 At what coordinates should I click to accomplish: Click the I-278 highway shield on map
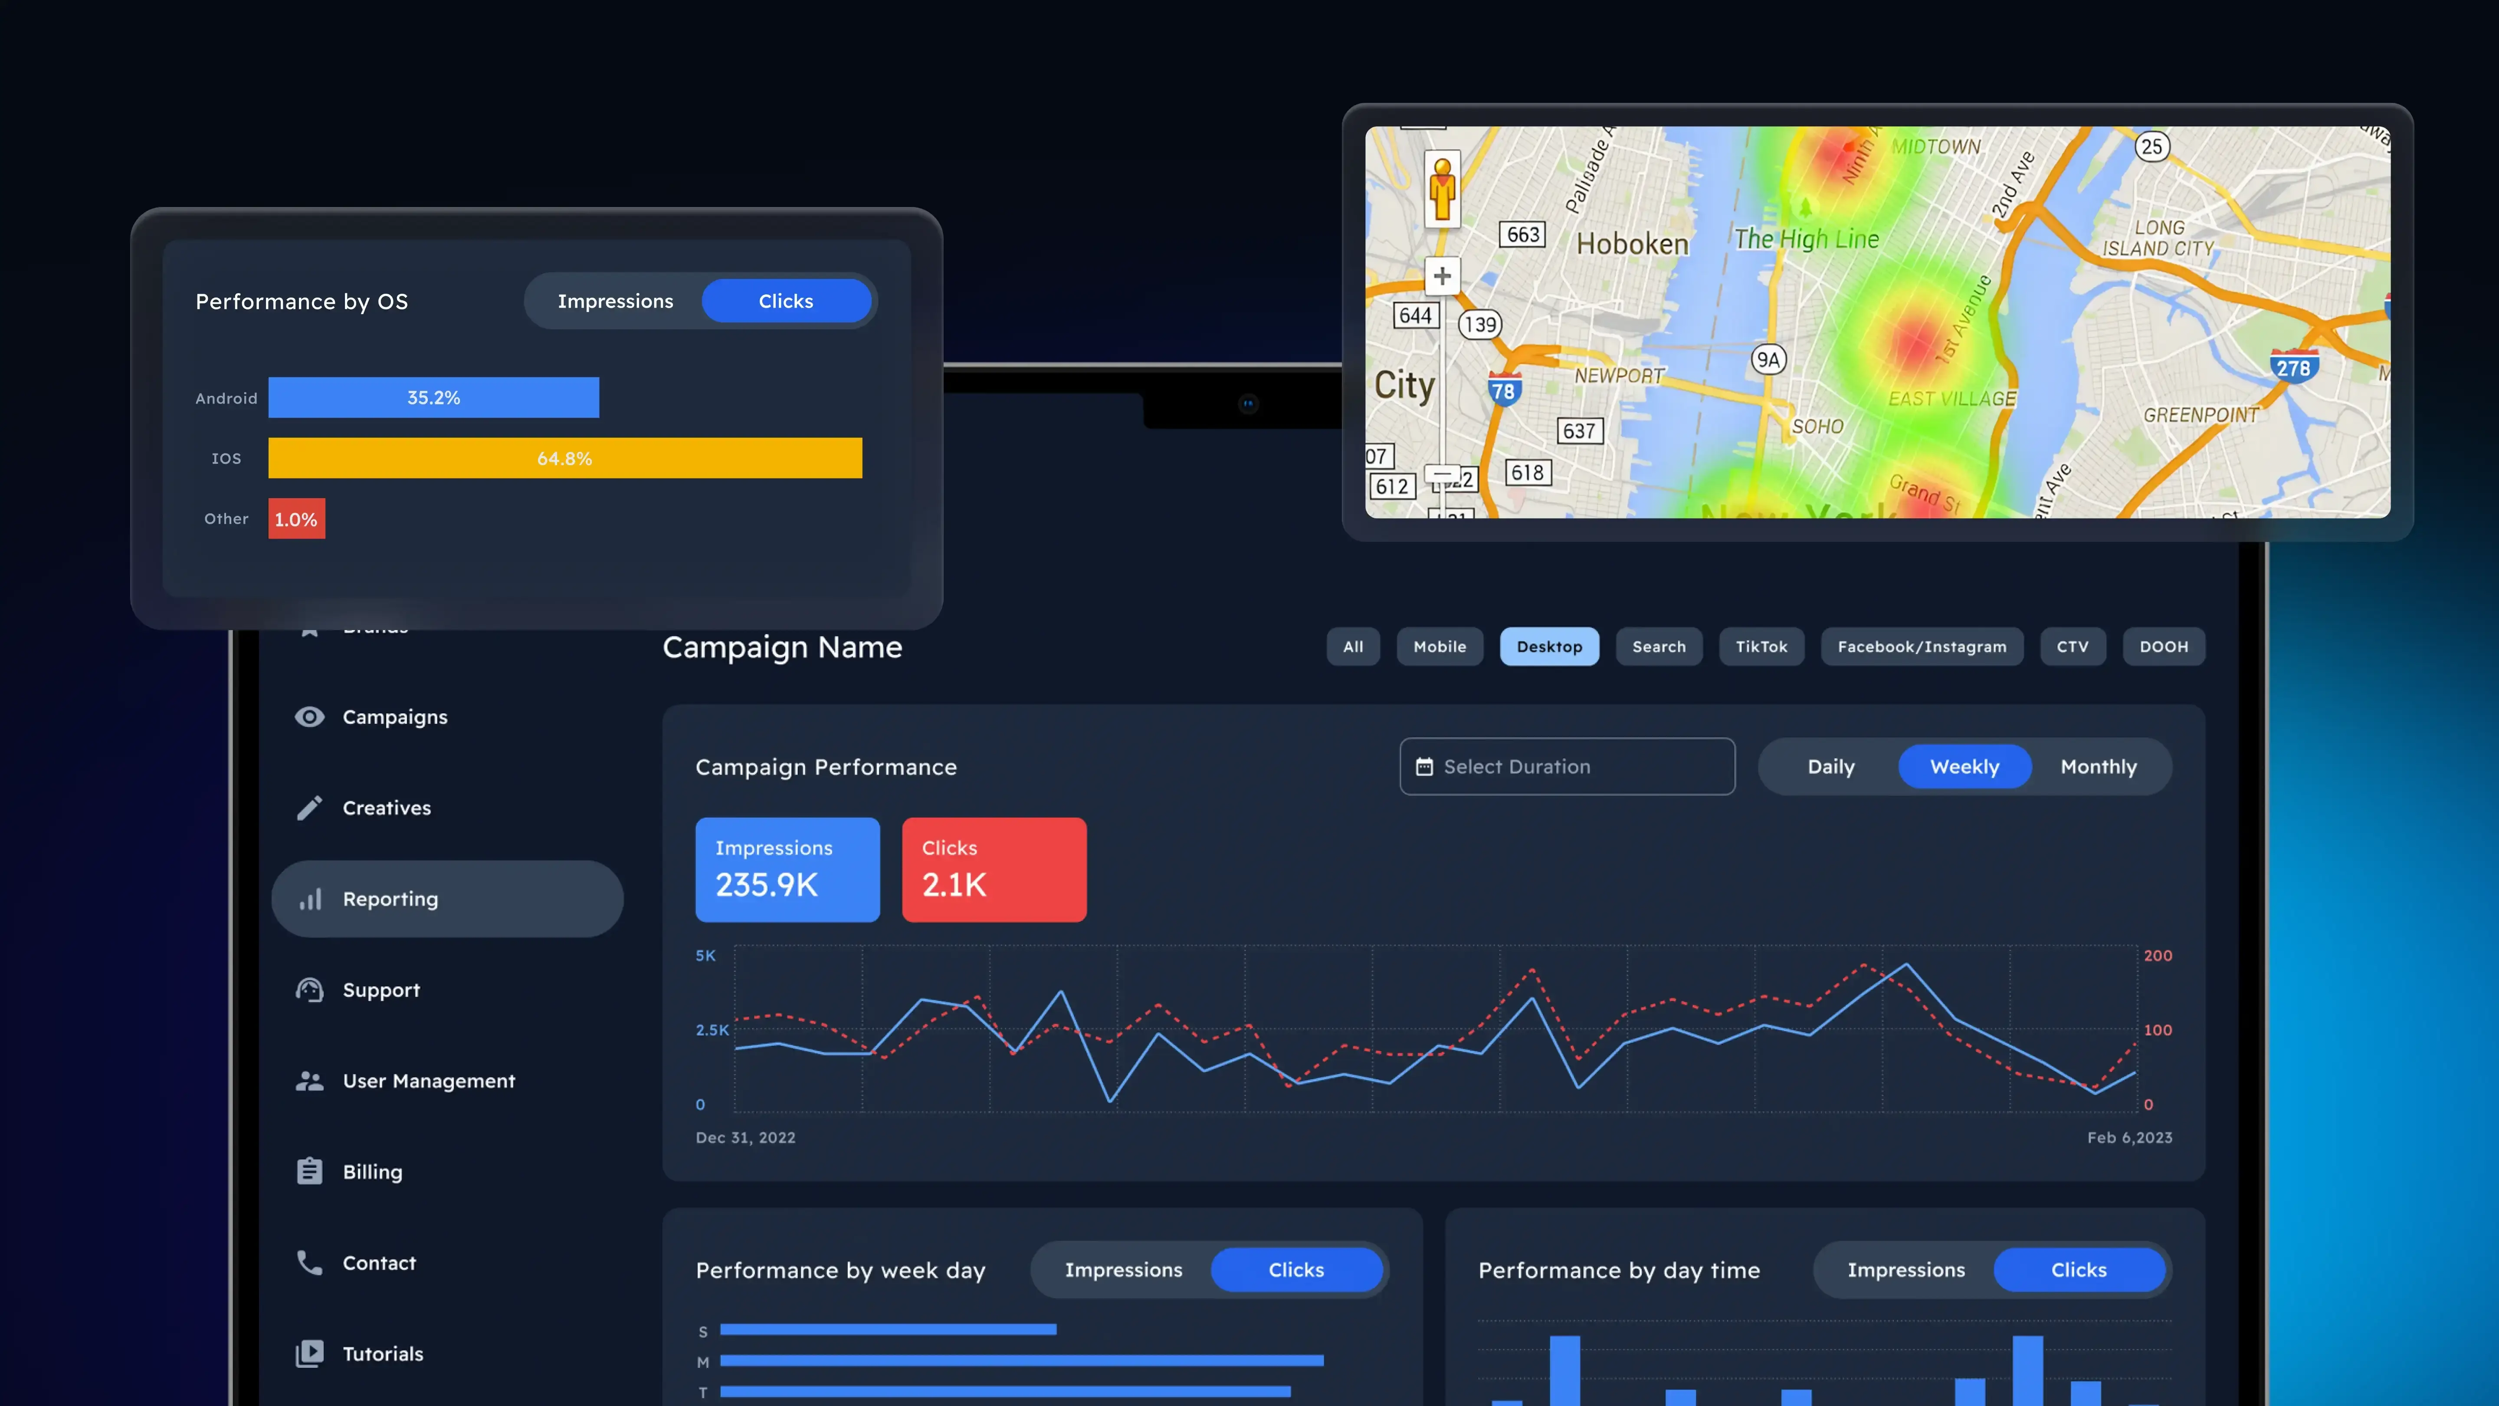click(x=2294, y=367)
